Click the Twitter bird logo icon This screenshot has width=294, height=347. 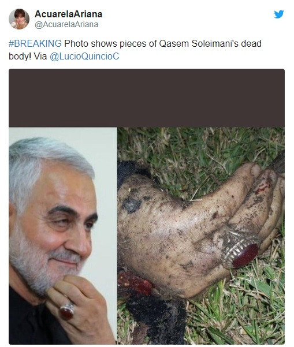279,14
